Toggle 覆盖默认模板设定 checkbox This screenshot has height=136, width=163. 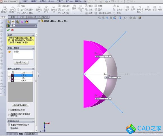(x=9, y=125)
